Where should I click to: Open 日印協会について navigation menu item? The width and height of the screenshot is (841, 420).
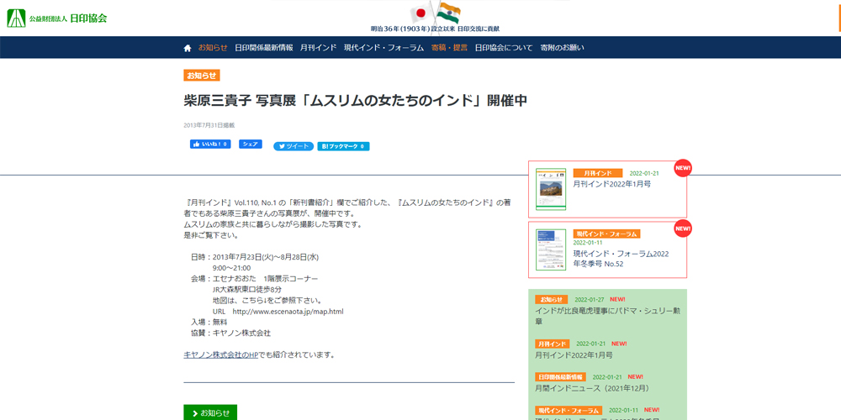click(x=504, y=48)
